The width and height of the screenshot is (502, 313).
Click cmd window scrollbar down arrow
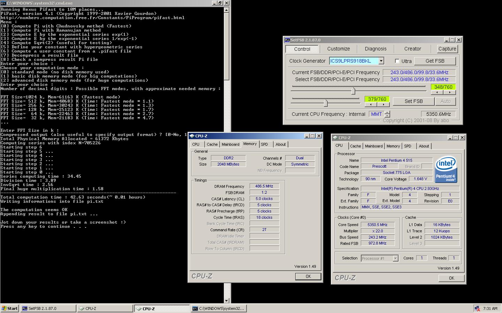click(227, 300)
